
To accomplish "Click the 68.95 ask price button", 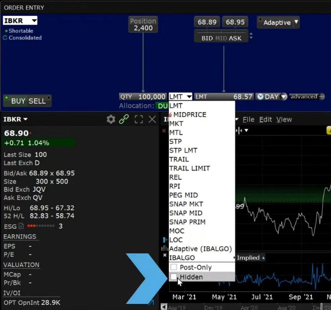I will pos(235,22).
